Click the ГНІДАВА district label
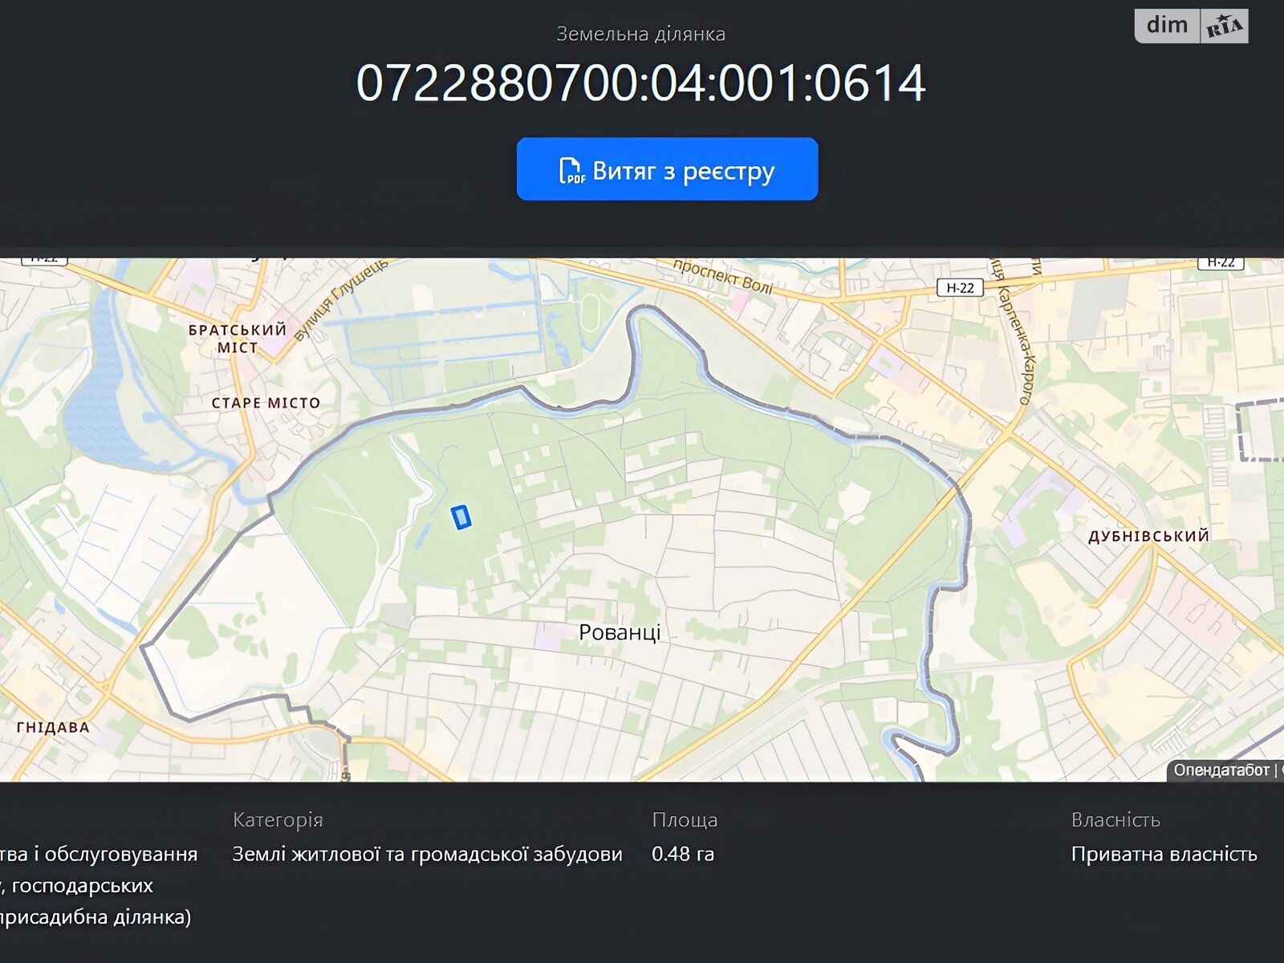The height and width of the screenshot is (963, 1284). tap(53, 728)
